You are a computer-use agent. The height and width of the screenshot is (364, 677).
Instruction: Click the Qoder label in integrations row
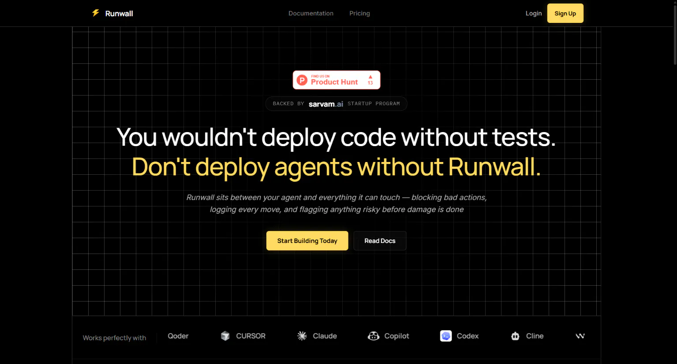(x=178, y=336)
